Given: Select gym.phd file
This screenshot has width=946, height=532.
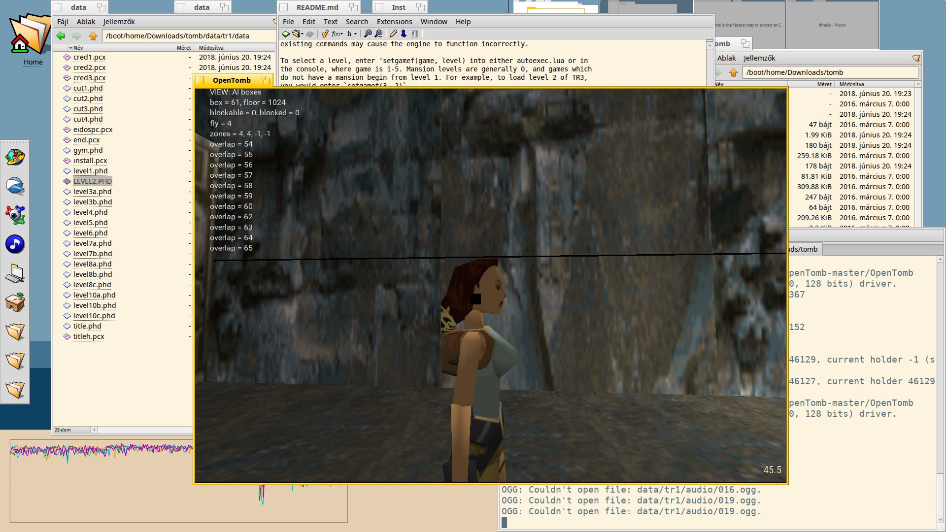Looking at the screenshot, I should pyautogui.click(x=88, y=150).
